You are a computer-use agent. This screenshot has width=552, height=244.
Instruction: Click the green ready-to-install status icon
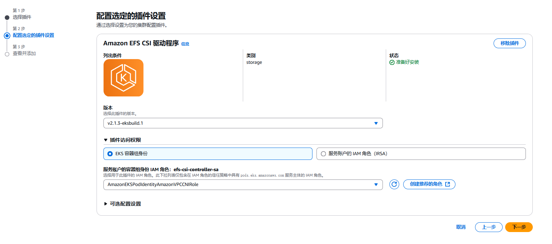coord(392,62)
